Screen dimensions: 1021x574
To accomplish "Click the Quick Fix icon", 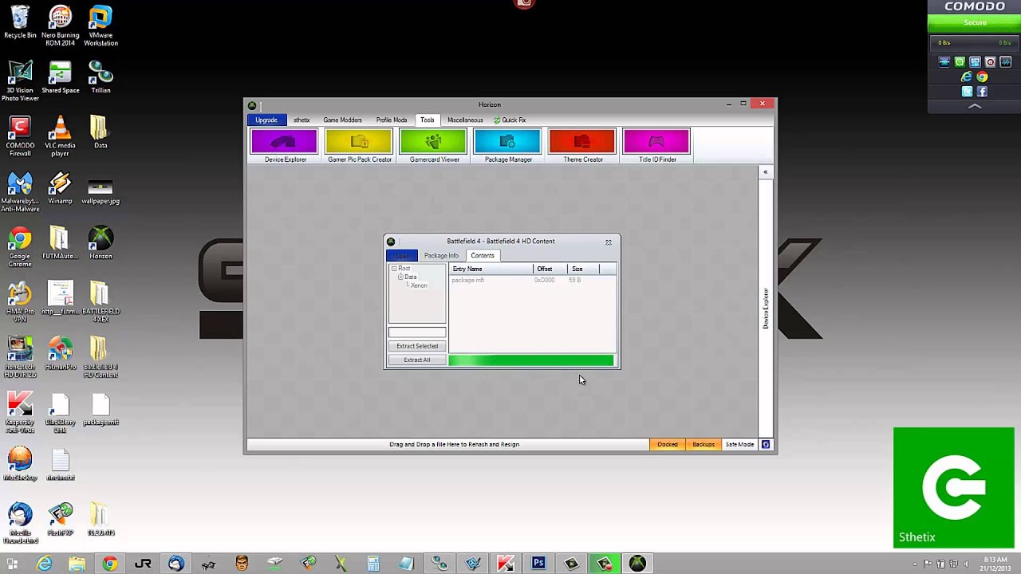I will tap(497, 120).
